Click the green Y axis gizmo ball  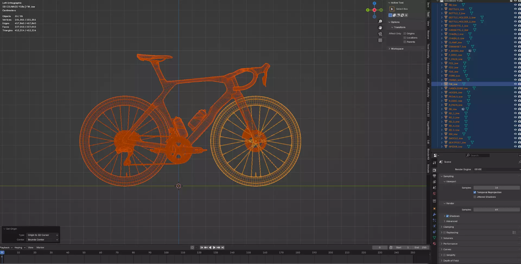coord(368,10)
